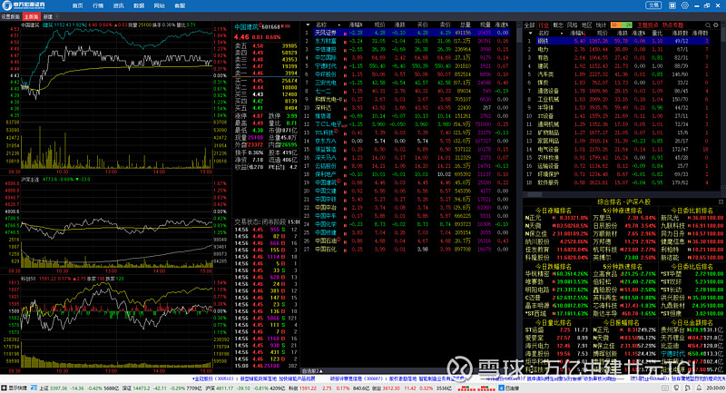Select 京东方A row in watchlist
The width and height of the screenshot is (726, 393).
click(x=406, y=142)
